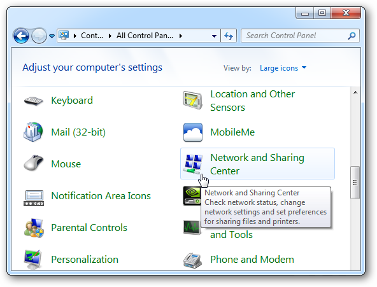Viewport: 377px width, 287px height.
Task: Open the MobileMe cloud icon
Action: click(x=192, y=132)
